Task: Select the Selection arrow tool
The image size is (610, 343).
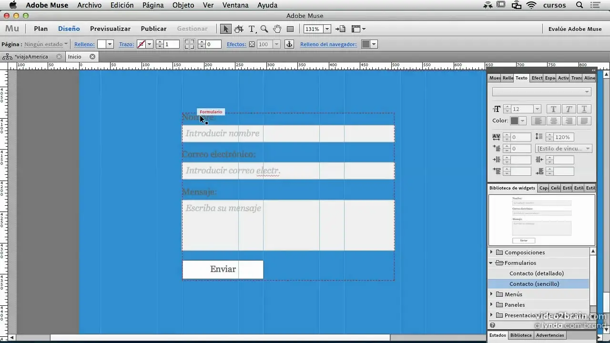Action: click(x=225, y=29)
